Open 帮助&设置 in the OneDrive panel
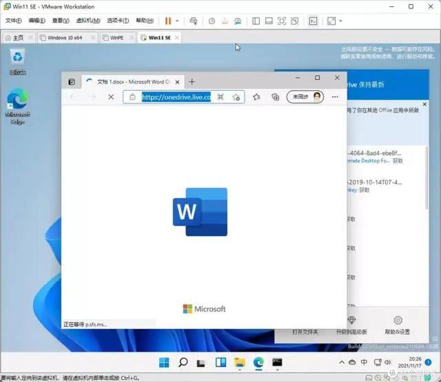 click(397, 326)
